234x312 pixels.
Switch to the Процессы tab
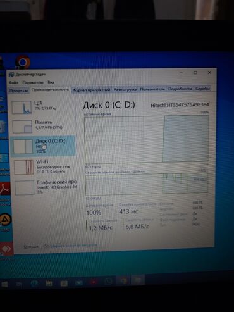[18, 90]
